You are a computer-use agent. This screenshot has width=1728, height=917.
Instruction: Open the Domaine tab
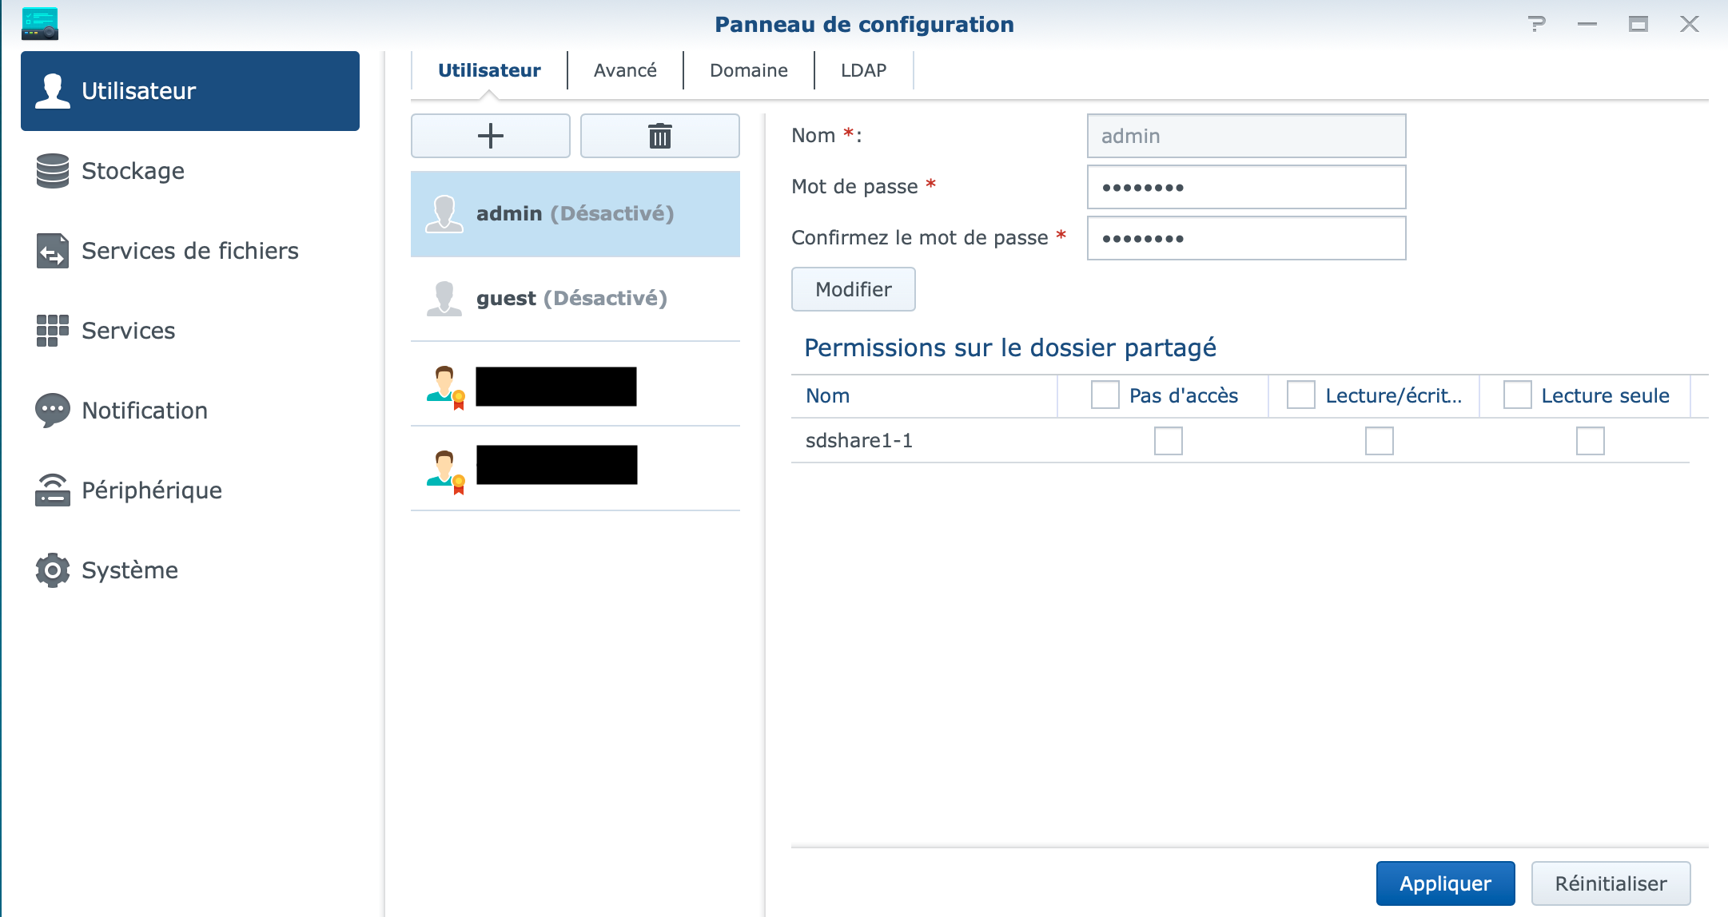click(x=748, y=70)
